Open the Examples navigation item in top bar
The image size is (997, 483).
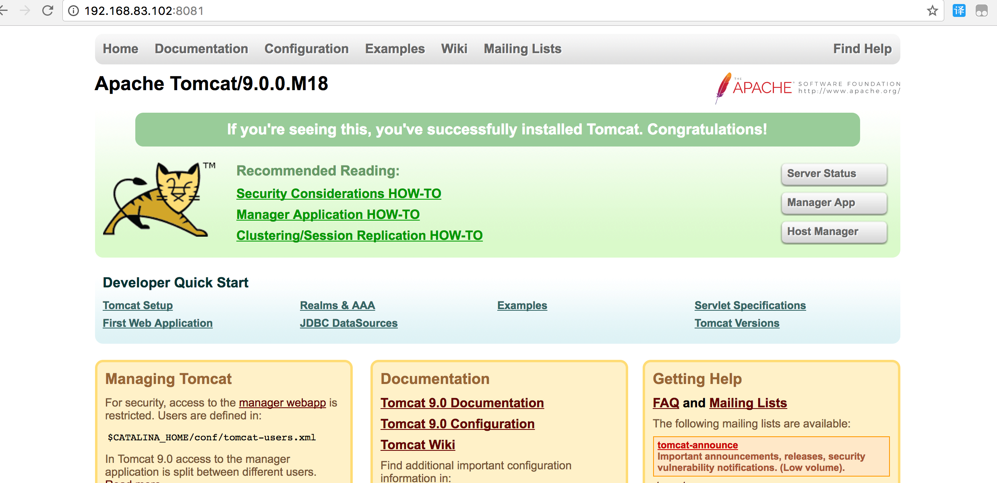click(395, 49)
